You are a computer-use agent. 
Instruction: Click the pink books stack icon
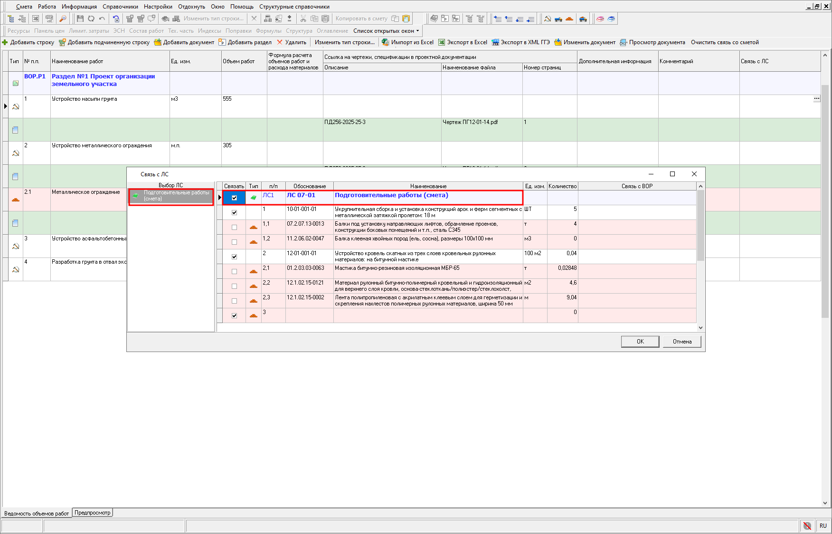(x=600, y=19)
